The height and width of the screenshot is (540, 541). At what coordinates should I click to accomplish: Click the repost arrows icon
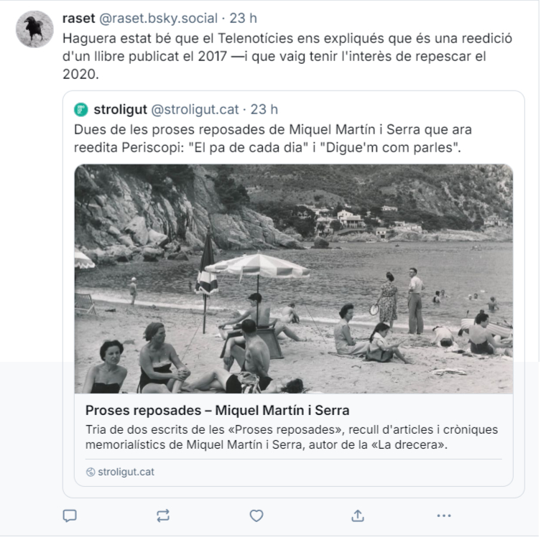click(163, 515)
